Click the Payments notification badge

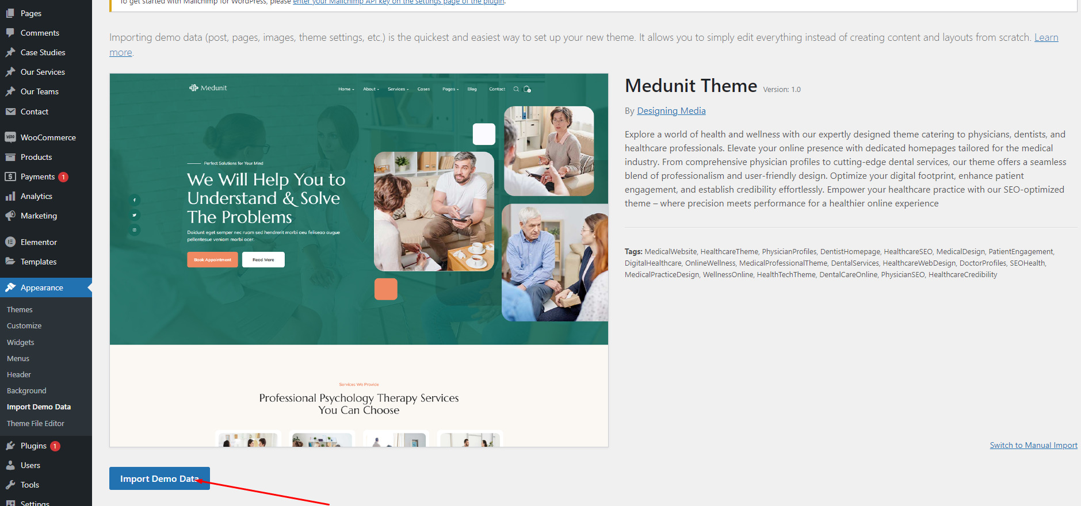point(63,177)
